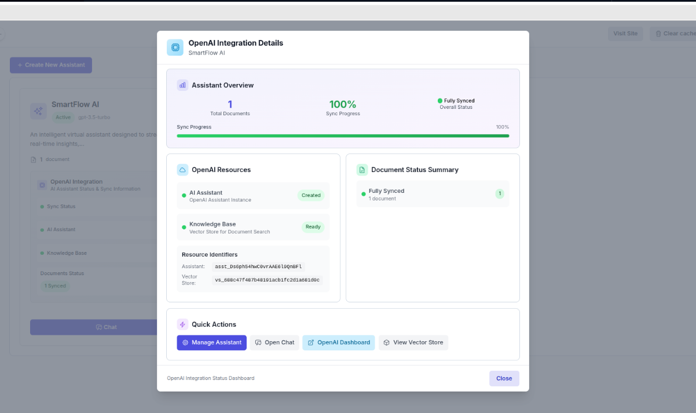This screenshot has width=696, height=413.
Task: Click the sparkle icon on SmartFlow AI card
Action: tap(38, 111)
